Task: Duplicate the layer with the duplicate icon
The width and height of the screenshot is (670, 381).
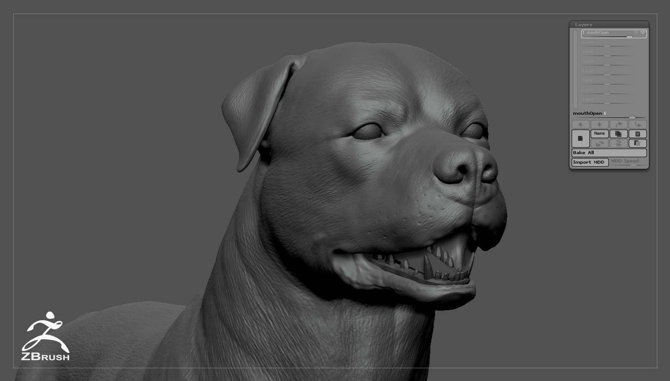Action: (619, 134)
